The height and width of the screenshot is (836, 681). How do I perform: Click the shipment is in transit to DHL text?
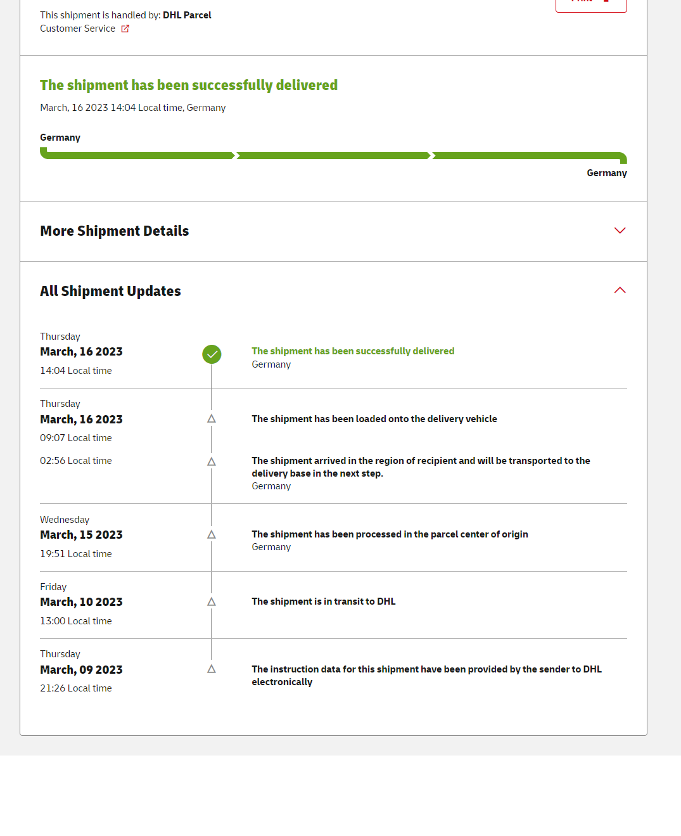click(x=323, y=601)
